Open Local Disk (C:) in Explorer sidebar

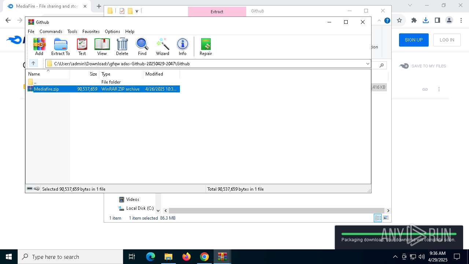point(136,208)
